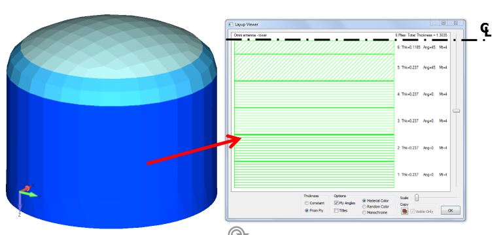Click the hatched ply 6 layer band
Image resolution: width=501 pixels, height=235 pixels.
pos(315,48)
